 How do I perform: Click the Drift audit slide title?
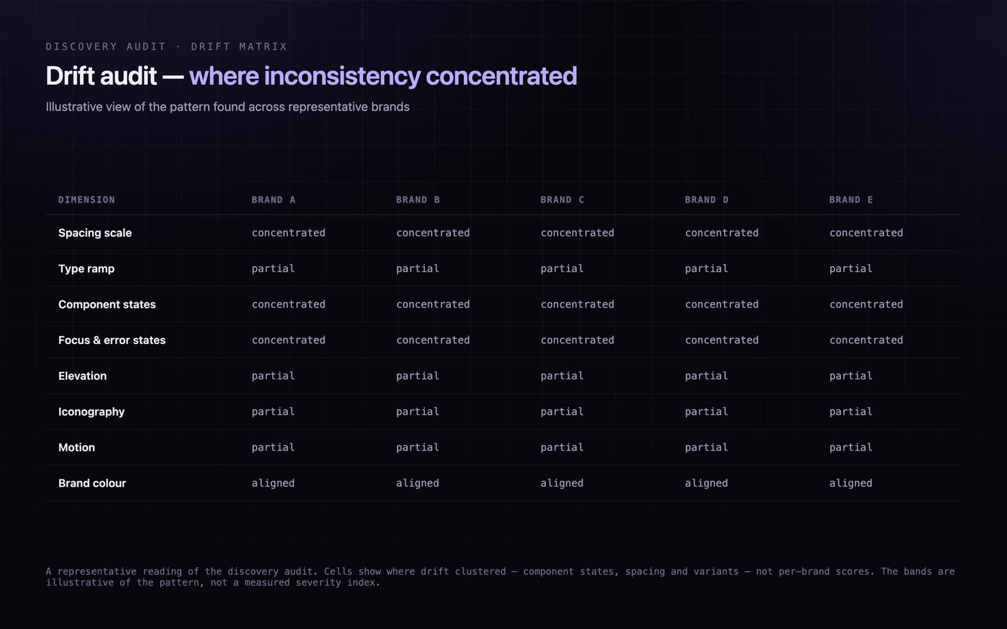pyautogui.click(x=311, y=76)
